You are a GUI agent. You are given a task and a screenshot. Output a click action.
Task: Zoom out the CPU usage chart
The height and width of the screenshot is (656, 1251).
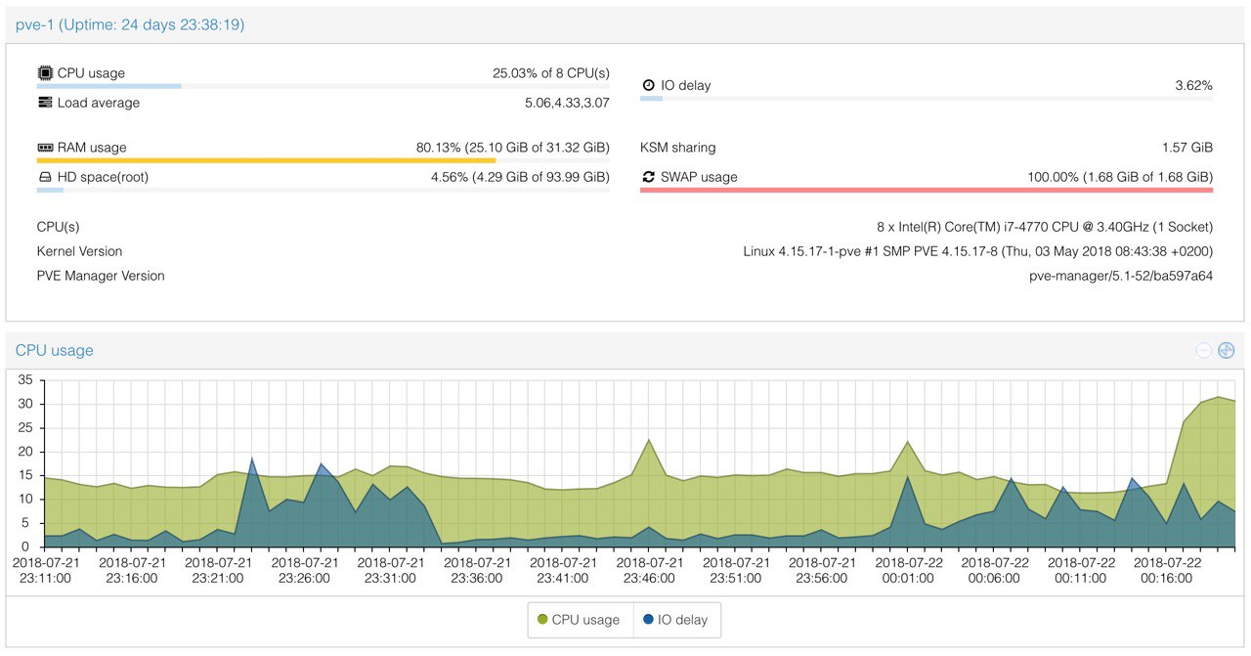pos(1204,350)
